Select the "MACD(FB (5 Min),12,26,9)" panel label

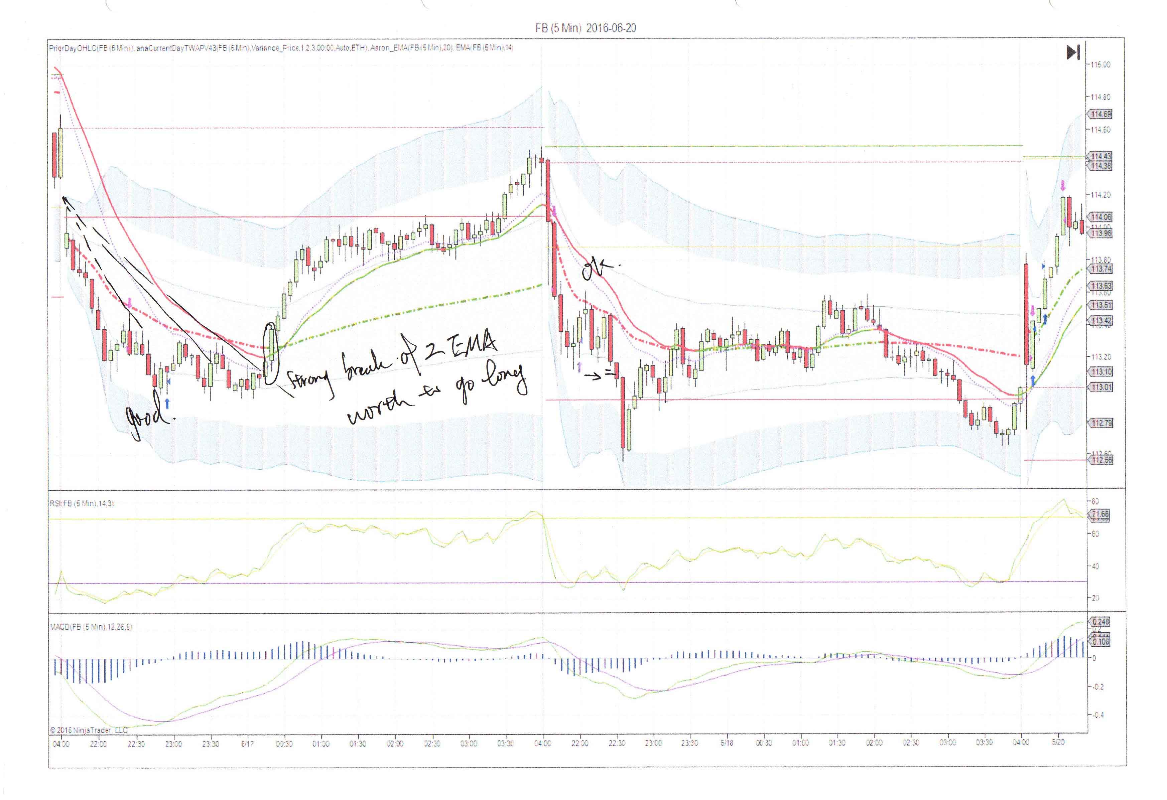pos(91,627)
